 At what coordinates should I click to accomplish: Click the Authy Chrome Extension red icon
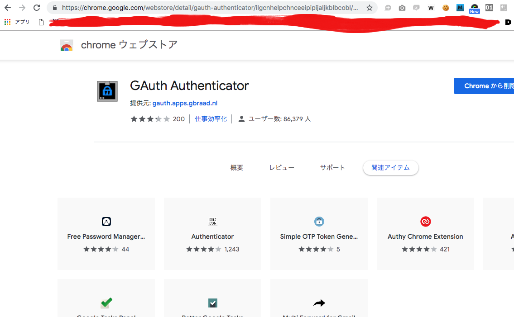pyautogui.click(x=425, y=222)
